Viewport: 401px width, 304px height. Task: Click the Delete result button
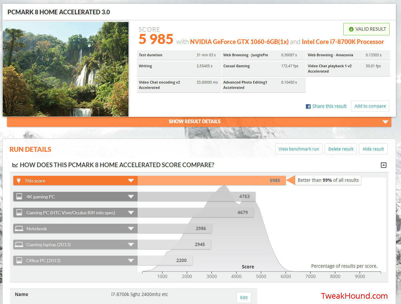click(341, 149)
